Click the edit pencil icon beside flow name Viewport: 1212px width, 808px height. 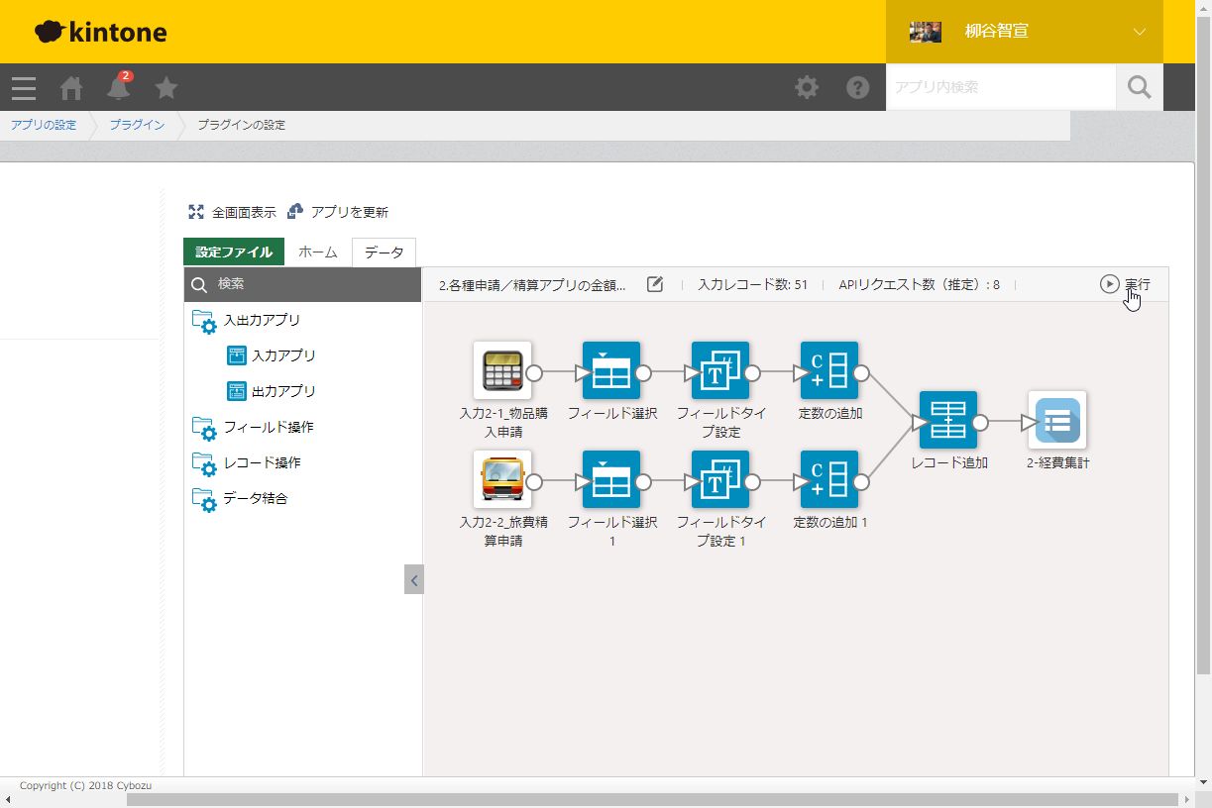point(655,285)
